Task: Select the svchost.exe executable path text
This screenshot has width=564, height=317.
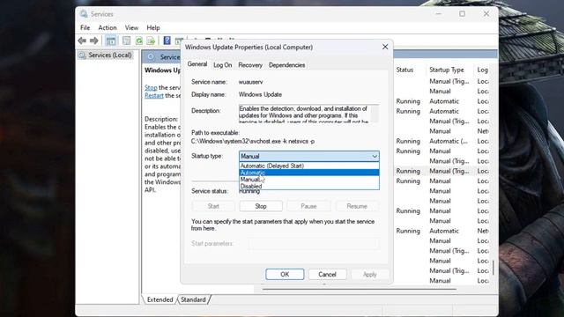Action: coord(253,141)
